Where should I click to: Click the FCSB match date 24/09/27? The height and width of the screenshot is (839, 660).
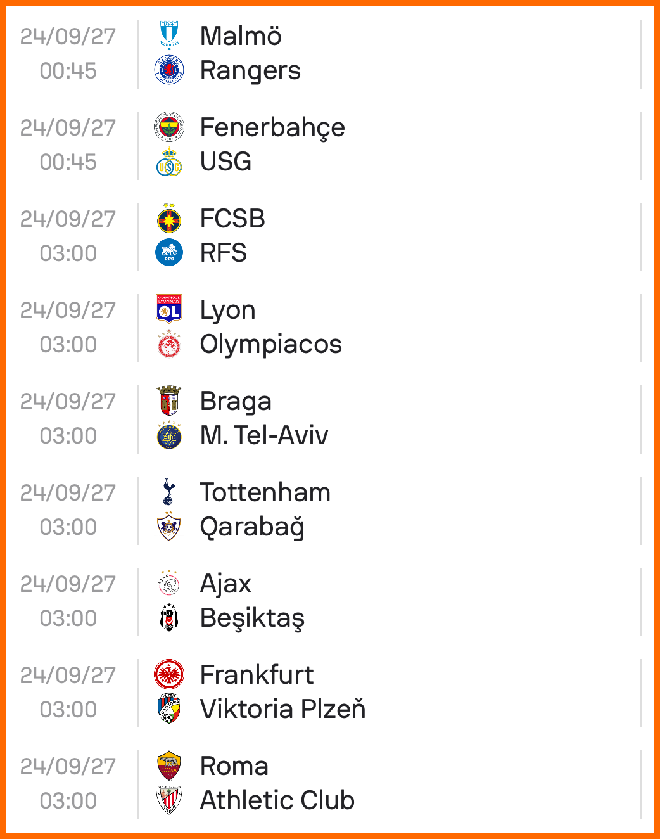tap(68, 219)
